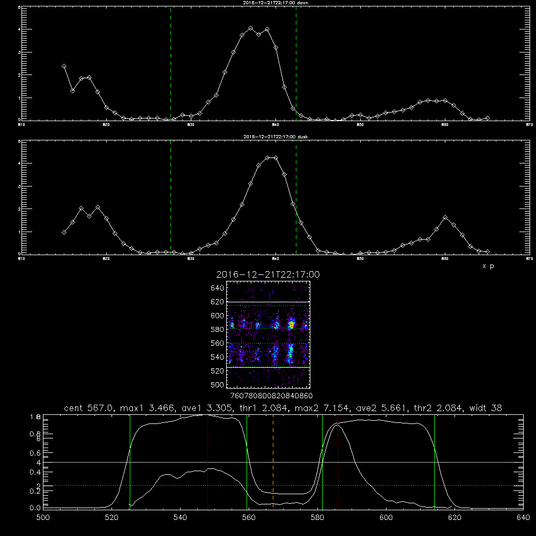The height and width of the screenshot is (536, 536).
Task: Click the left green dashed line in the dusk plot
Action: 170,197
